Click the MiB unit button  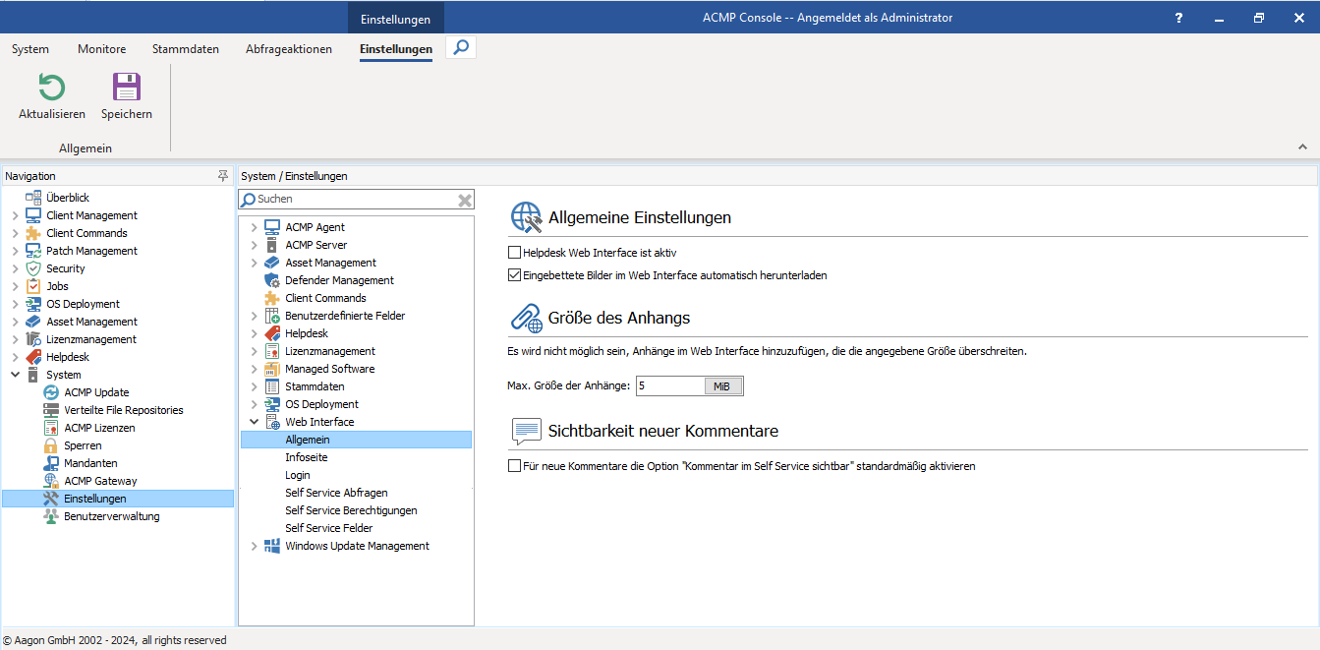coord(723,385)
